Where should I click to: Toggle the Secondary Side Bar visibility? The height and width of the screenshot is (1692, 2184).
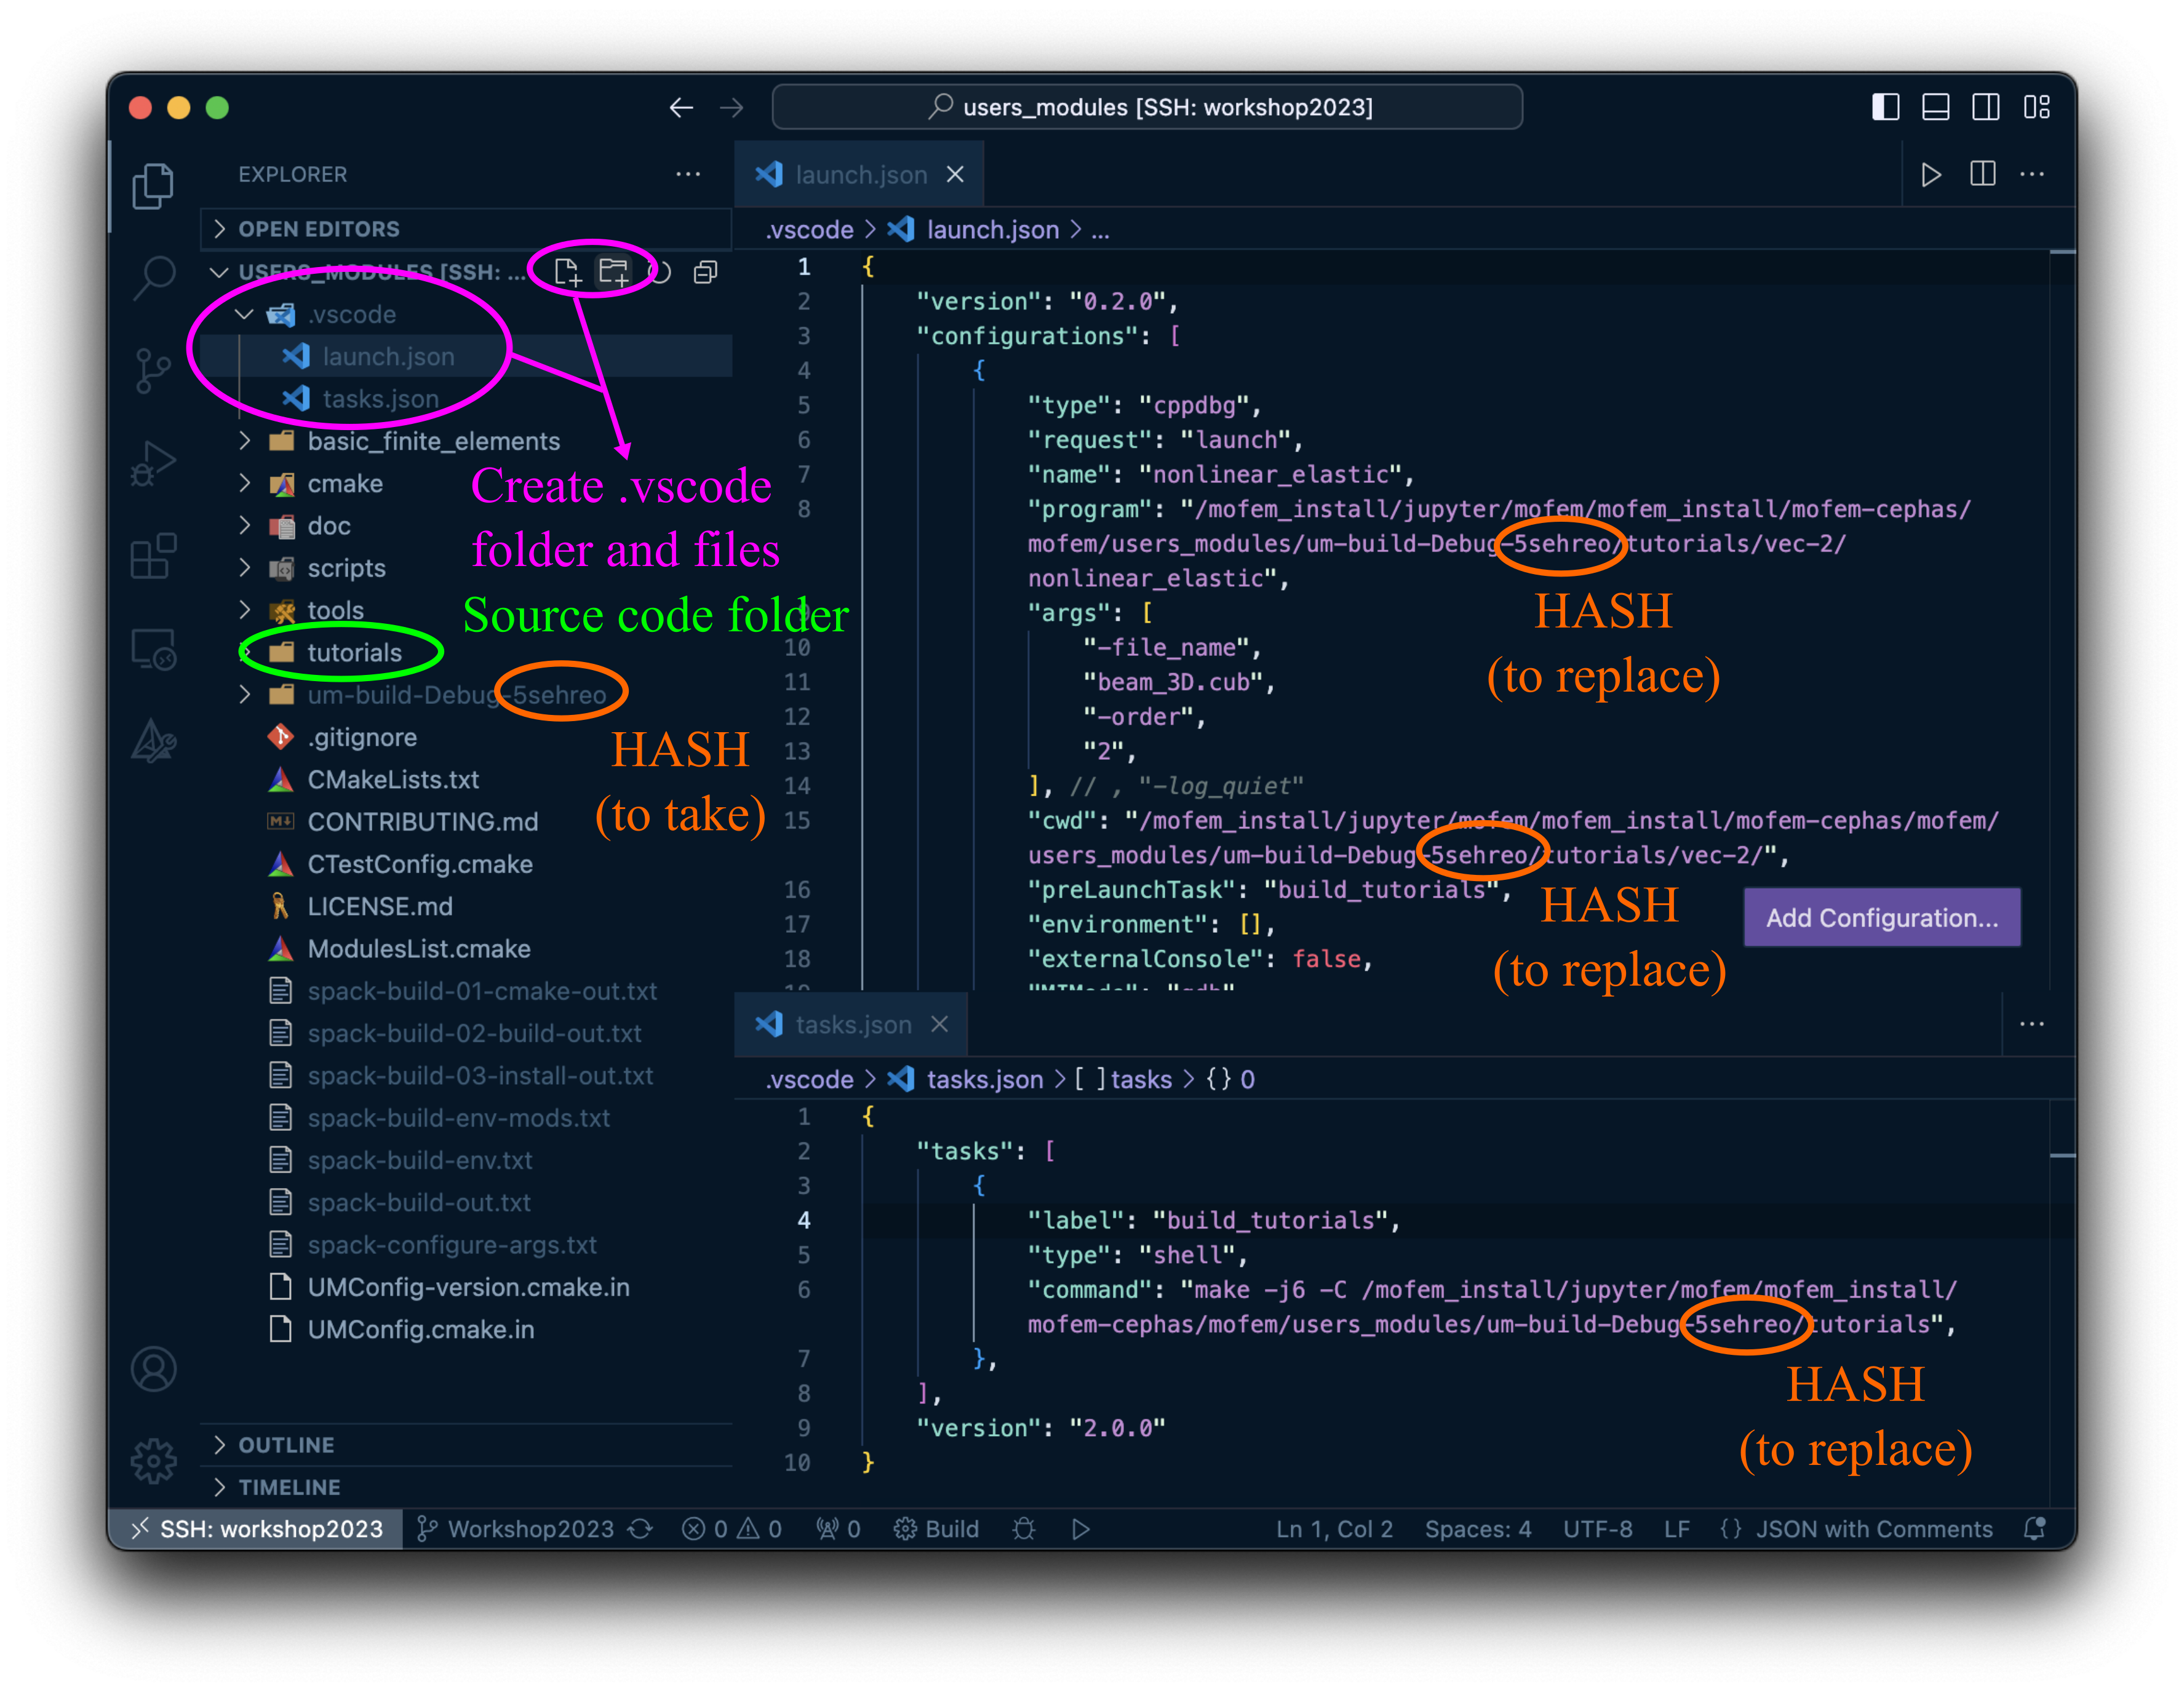(x=1987, y=107)
